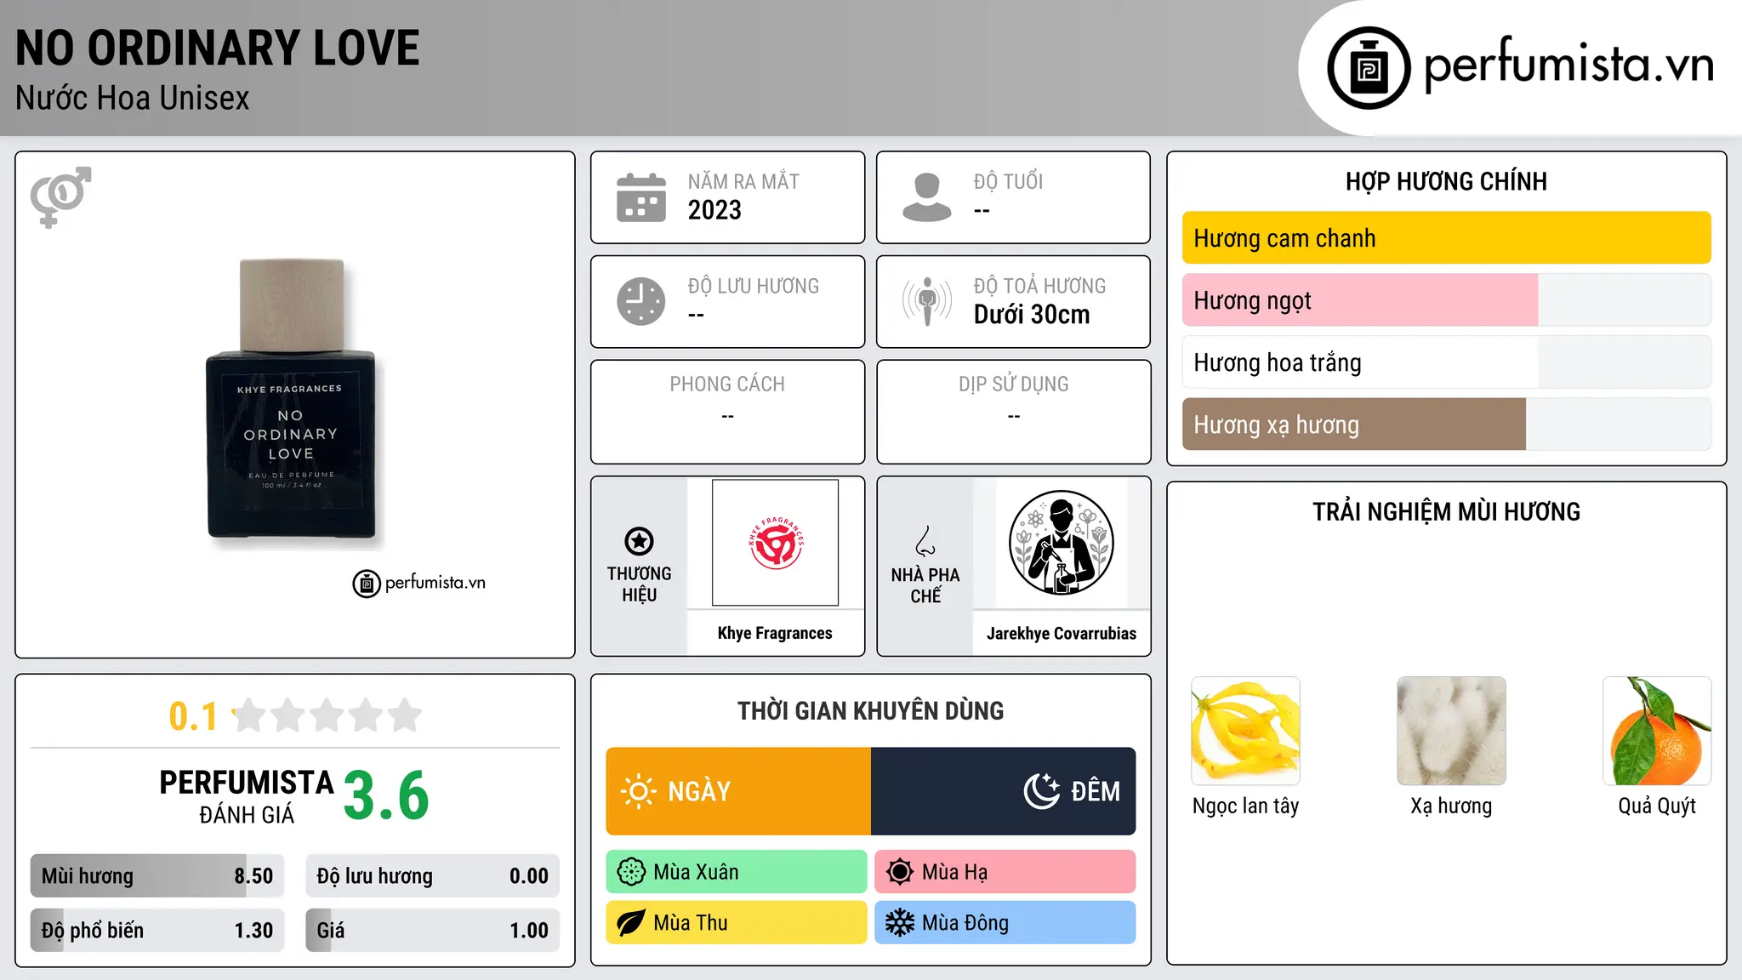Screen dimensions: 1742x980
Task: Click the nose perfumer icon
Action: pyautogui.click(x=925, y=541)
